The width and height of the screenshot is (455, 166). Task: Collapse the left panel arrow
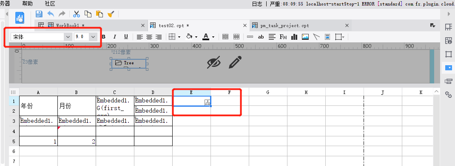pos(7,14)
